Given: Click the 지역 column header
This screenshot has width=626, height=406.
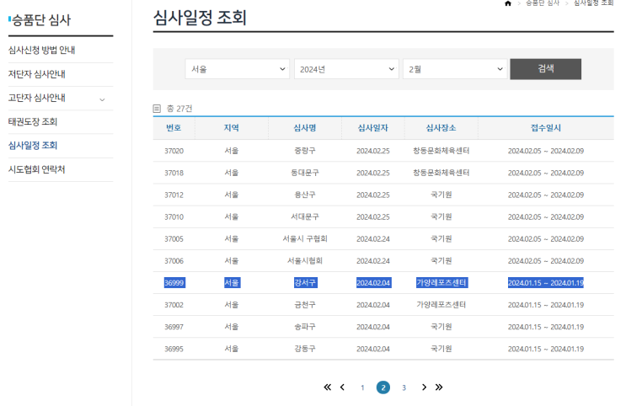Looking at the screenshot, I should 232,128.
